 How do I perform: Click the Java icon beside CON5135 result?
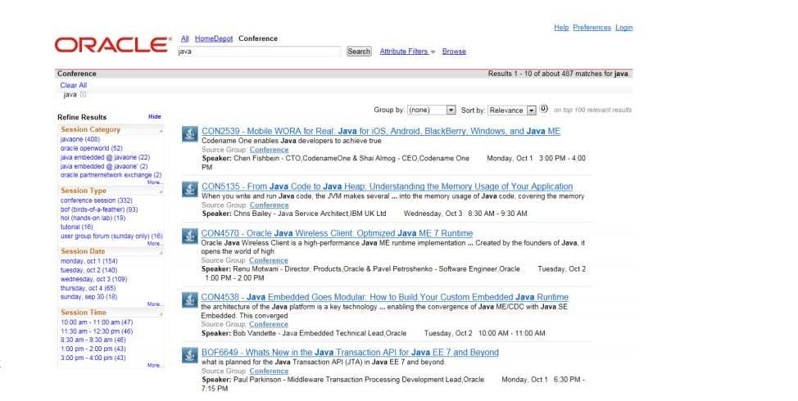click(189, 190)
